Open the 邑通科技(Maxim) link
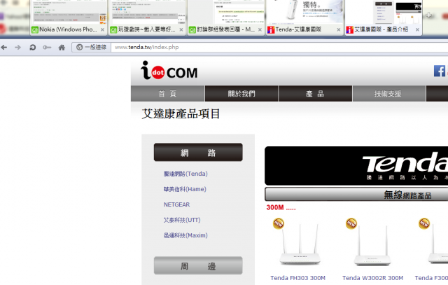Screen dimensions: 448x285 [185, 235]
